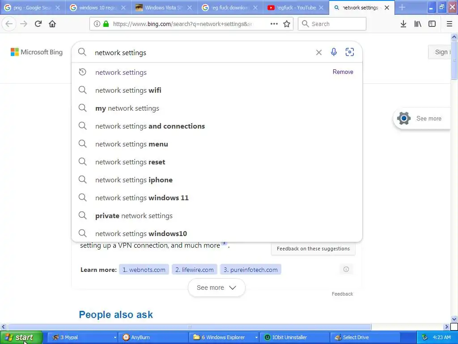Open source link 3. pureinfotech.com

point(250,270)
